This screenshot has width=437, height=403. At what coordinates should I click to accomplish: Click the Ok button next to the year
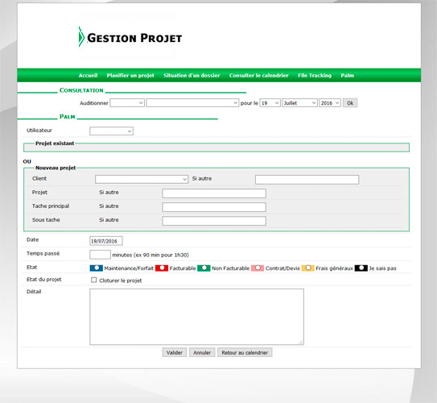pyautogui.click(x=350, y=103)
